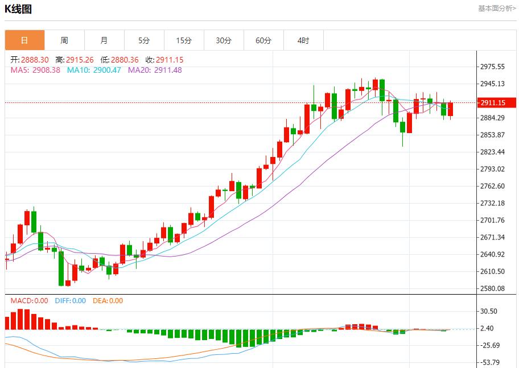Viewport: 519px width, 368px height.
Task: Select the 15分 interval tab
Action: pos(184,40)
